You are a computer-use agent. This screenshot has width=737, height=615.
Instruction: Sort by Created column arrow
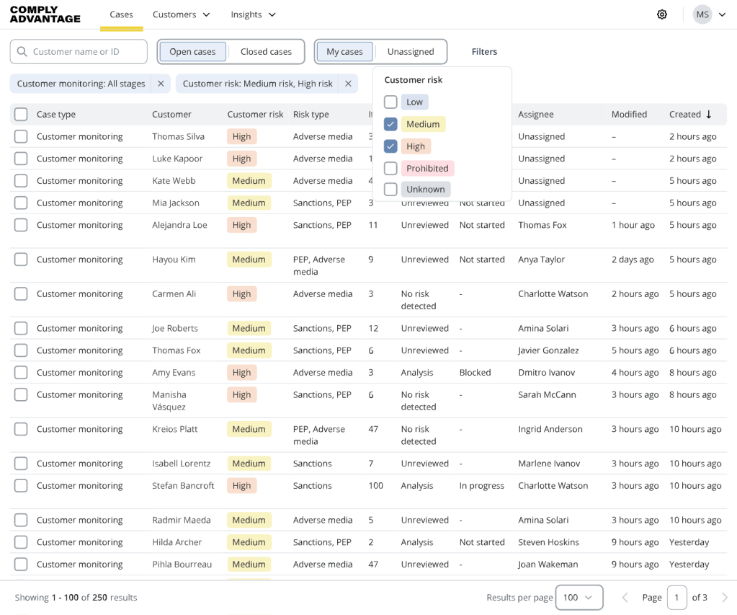[709, 114]
